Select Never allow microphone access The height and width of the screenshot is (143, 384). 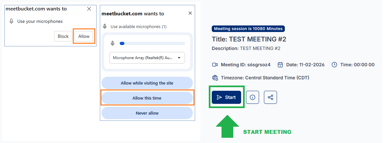[x=147, y=113]
